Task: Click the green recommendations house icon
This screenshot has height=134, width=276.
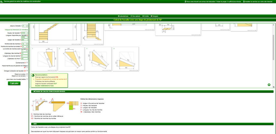Action: click(x=33, y=76)
